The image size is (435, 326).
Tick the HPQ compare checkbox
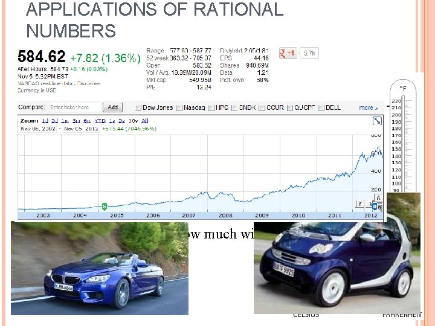[x=211, y=108]
